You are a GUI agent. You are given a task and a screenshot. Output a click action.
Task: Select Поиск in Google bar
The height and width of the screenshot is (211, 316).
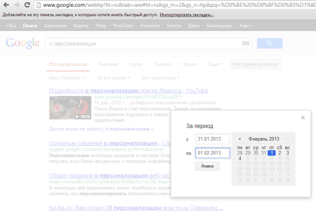pyautogui.click(x=30, y=26)
